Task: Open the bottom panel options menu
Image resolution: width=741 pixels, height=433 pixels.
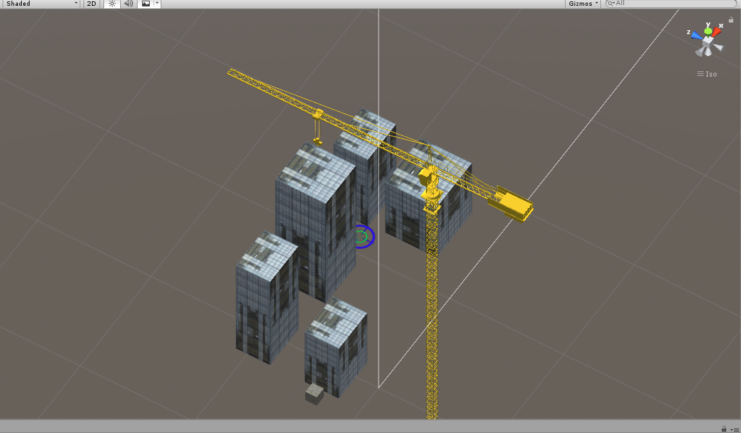Action: click(x=733, y=429)
